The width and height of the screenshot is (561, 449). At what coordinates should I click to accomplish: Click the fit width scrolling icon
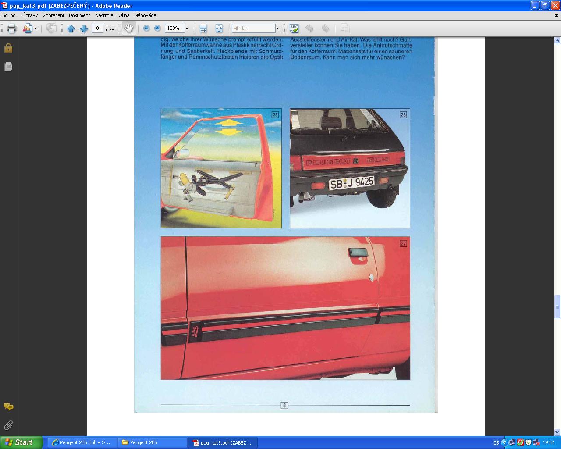point(203,29)
